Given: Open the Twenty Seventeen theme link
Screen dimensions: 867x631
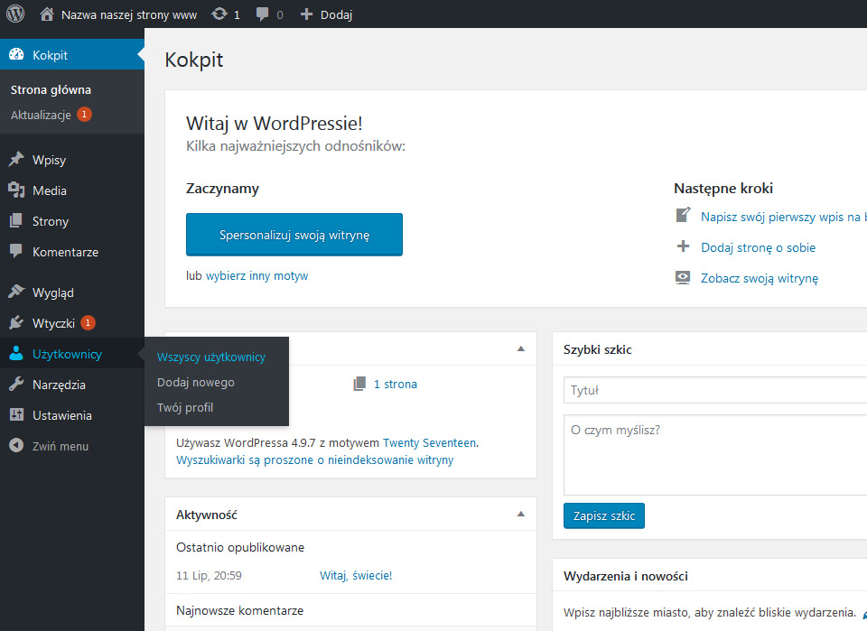Looking at the screenshot, I should pos(430,442).
